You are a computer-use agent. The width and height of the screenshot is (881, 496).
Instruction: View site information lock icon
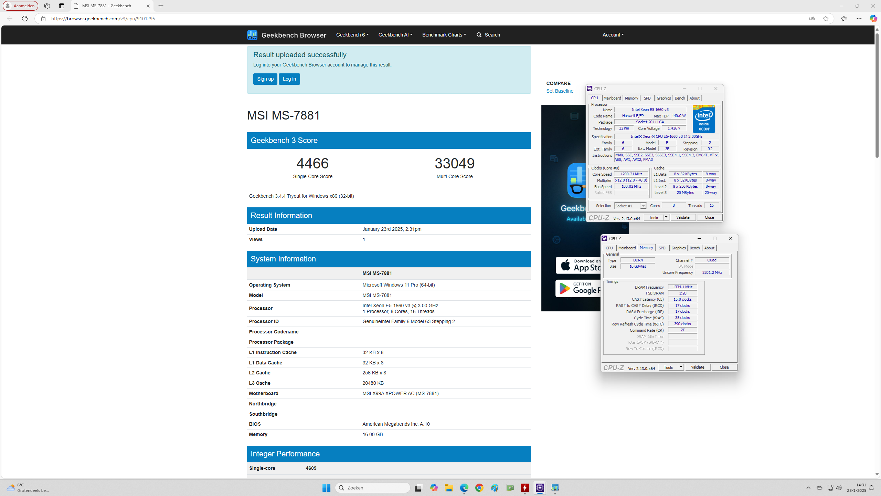pyautogui.click(x=43, y=19)
